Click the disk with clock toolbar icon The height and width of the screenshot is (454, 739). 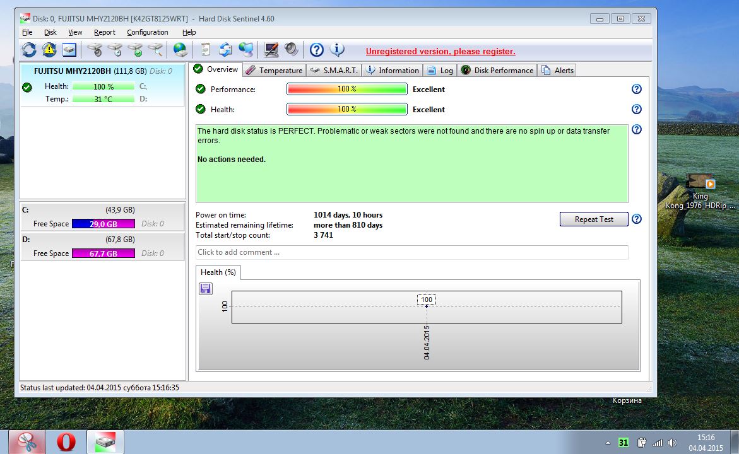click(x=114, y=49)
